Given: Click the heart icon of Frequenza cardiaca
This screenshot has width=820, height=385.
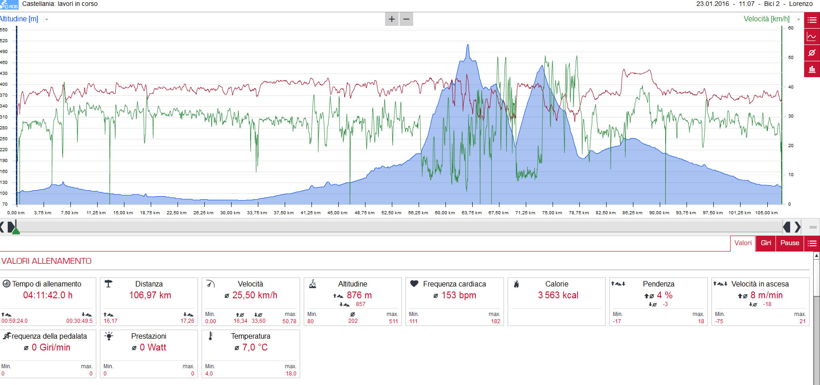Looking at the screenshot, I should click(x=414, y=284).
